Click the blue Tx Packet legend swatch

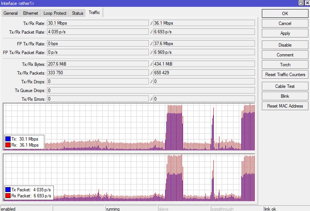(x=8, y=190)
